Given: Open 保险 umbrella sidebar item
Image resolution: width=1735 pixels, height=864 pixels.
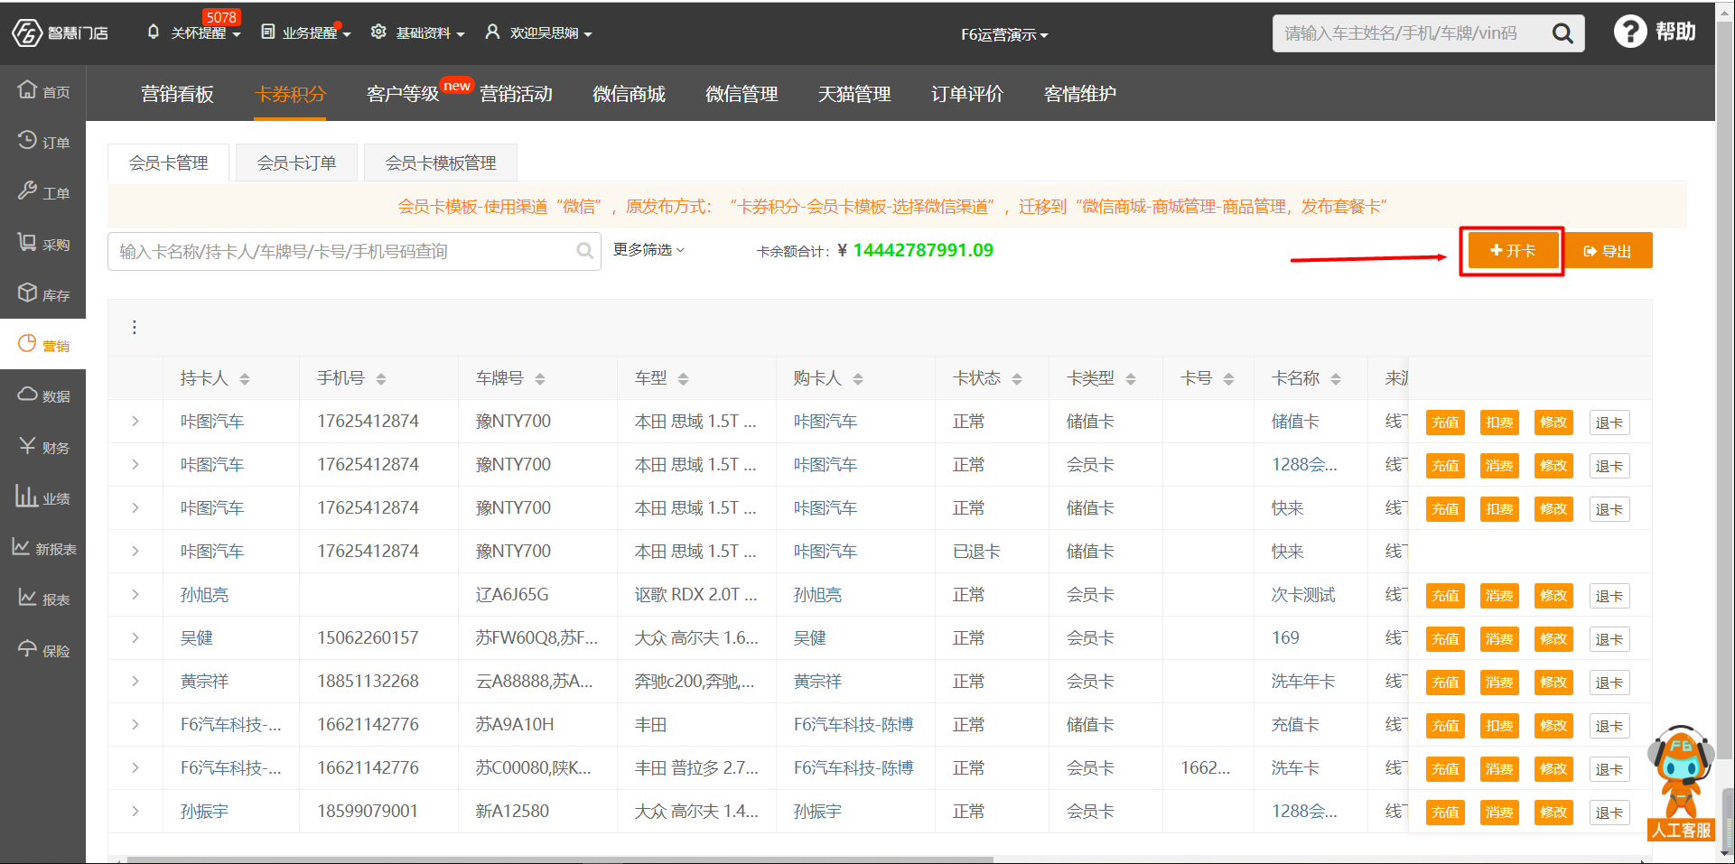Looking at the screenshot, I should [43, 649].
